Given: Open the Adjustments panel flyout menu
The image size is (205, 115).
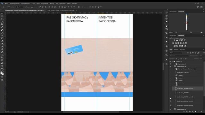Looking at the screenshot, I should click(x=204, y=35).
